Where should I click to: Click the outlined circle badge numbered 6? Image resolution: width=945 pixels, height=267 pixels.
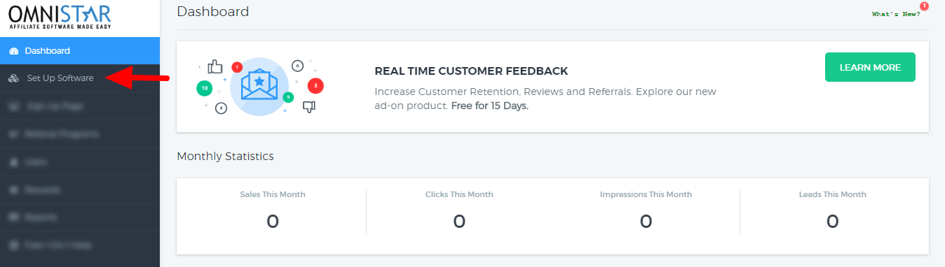(x=297, y=66)
